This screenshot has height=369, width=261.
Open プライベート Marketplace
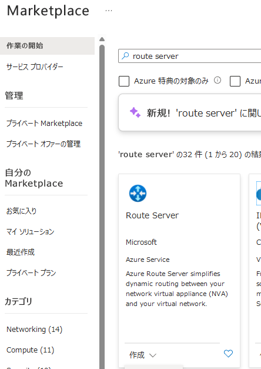tap(44, 124)
